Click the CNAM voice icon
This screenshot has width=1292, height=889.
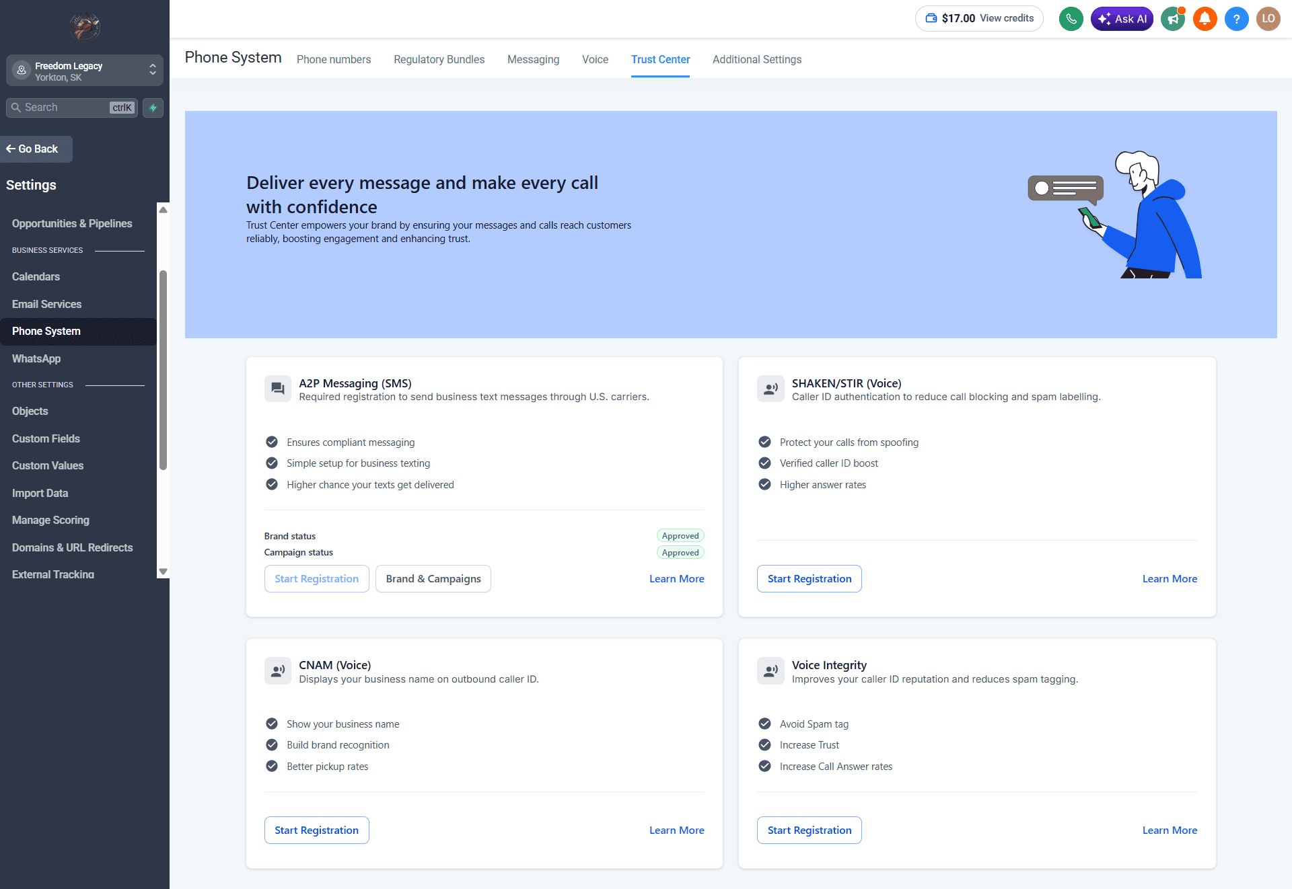277,670
